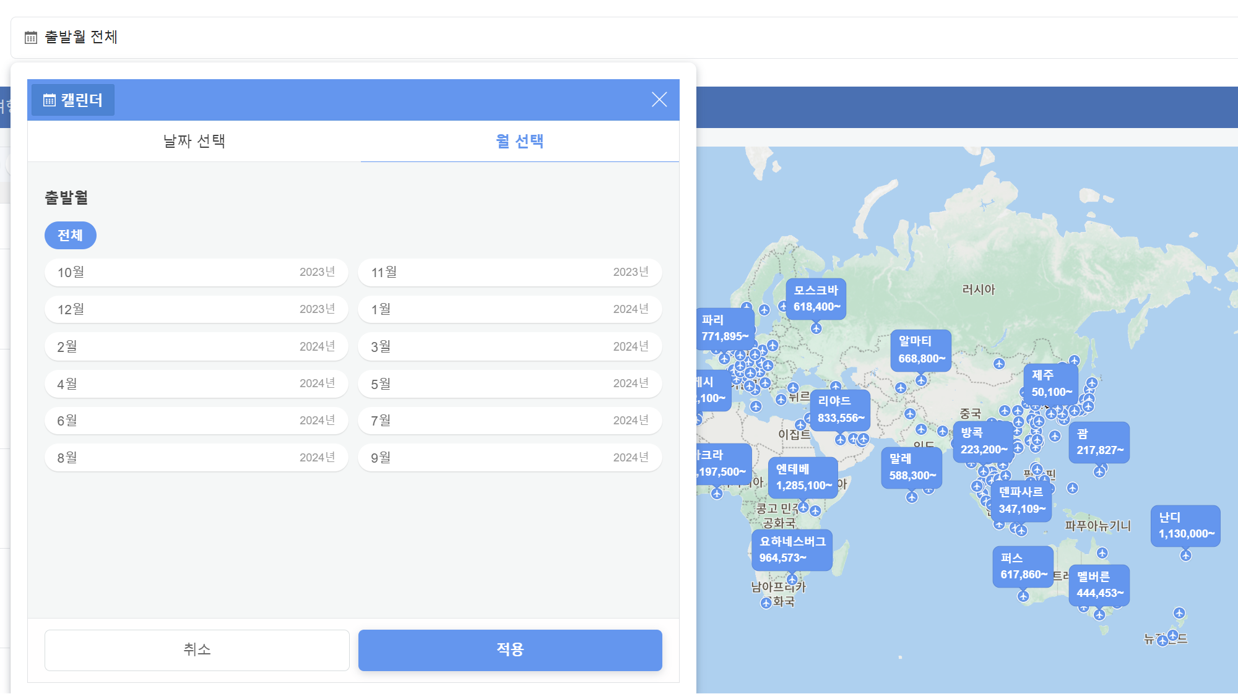Click airplane marker under 말레 label

pos(911,497)
